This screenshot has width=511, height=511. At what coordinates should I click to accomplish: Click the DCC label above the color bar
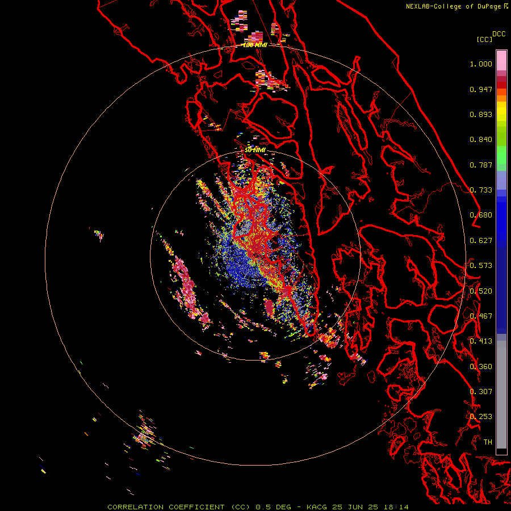[x=499, y=34]
